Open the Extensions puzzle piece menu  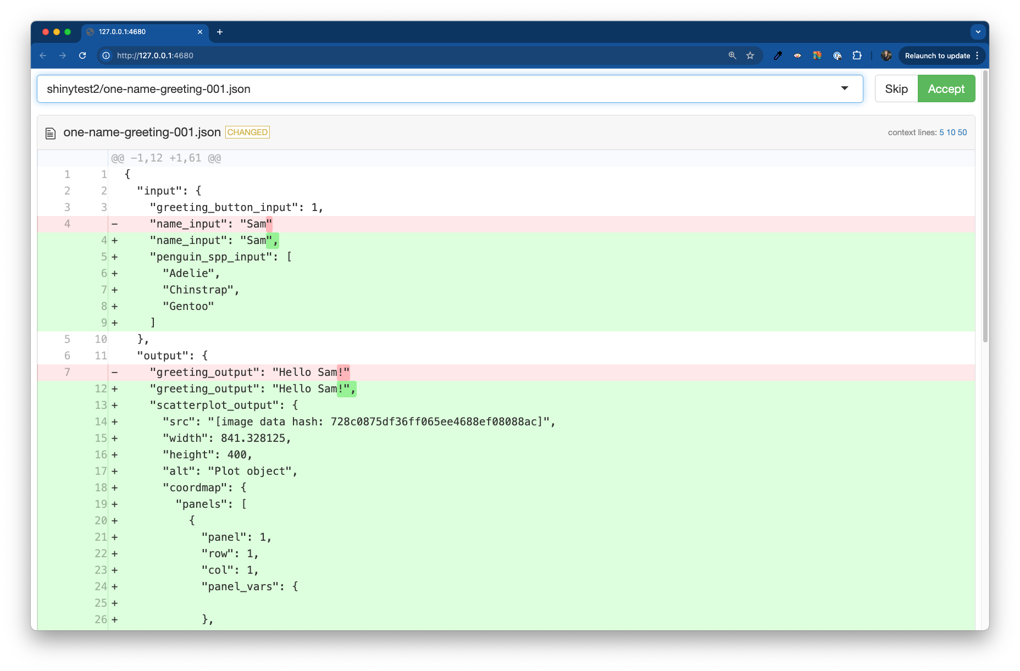(857, 56)
